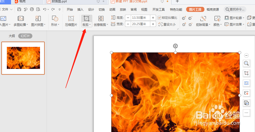Click the 13.50厘米 height input field

point(140,17)
